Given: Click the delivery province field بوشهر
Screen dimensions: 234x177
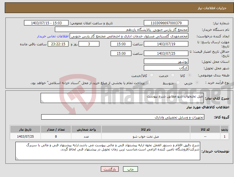Looking at the screenshot, I should (166, 61).
